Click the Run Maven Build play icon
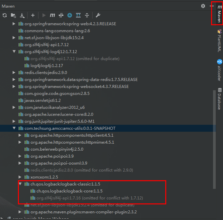 [44, 15]
